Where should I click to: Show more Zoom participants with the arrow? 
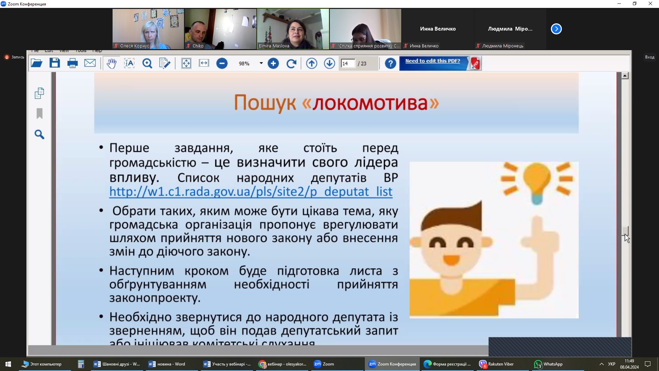(x=556, y=29)
